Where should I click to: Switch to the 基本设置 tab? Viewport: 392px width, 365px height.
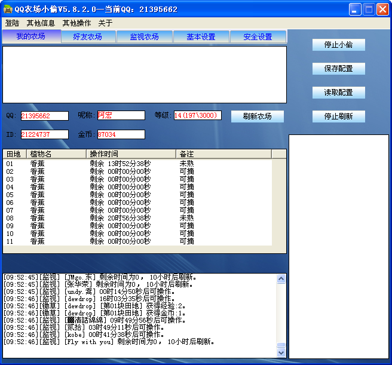coord(201,37)
